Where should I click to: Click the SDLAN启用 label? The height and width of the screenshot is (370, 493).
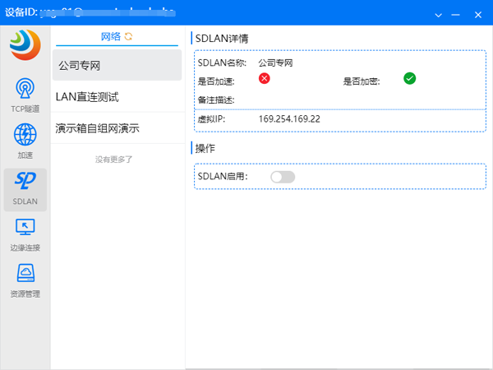pos(223,176)
